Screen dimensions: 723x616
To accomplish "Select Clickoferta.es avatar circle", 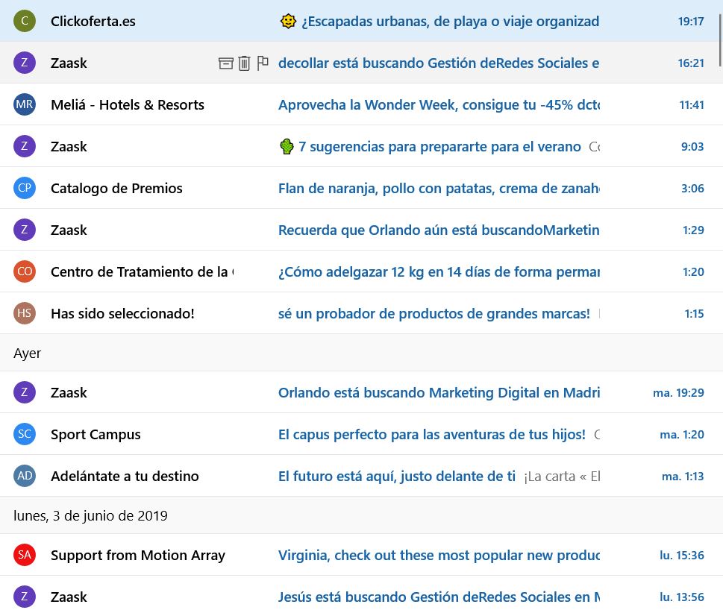I will [25, 21].
